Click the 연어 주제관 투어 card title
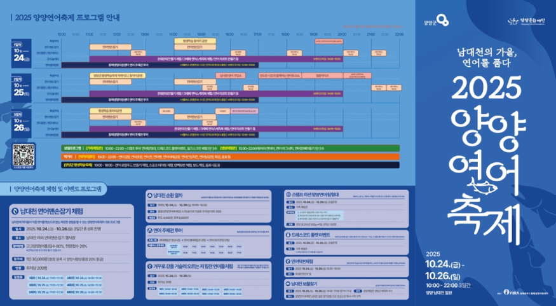556x306 pixels. (168, 230)
